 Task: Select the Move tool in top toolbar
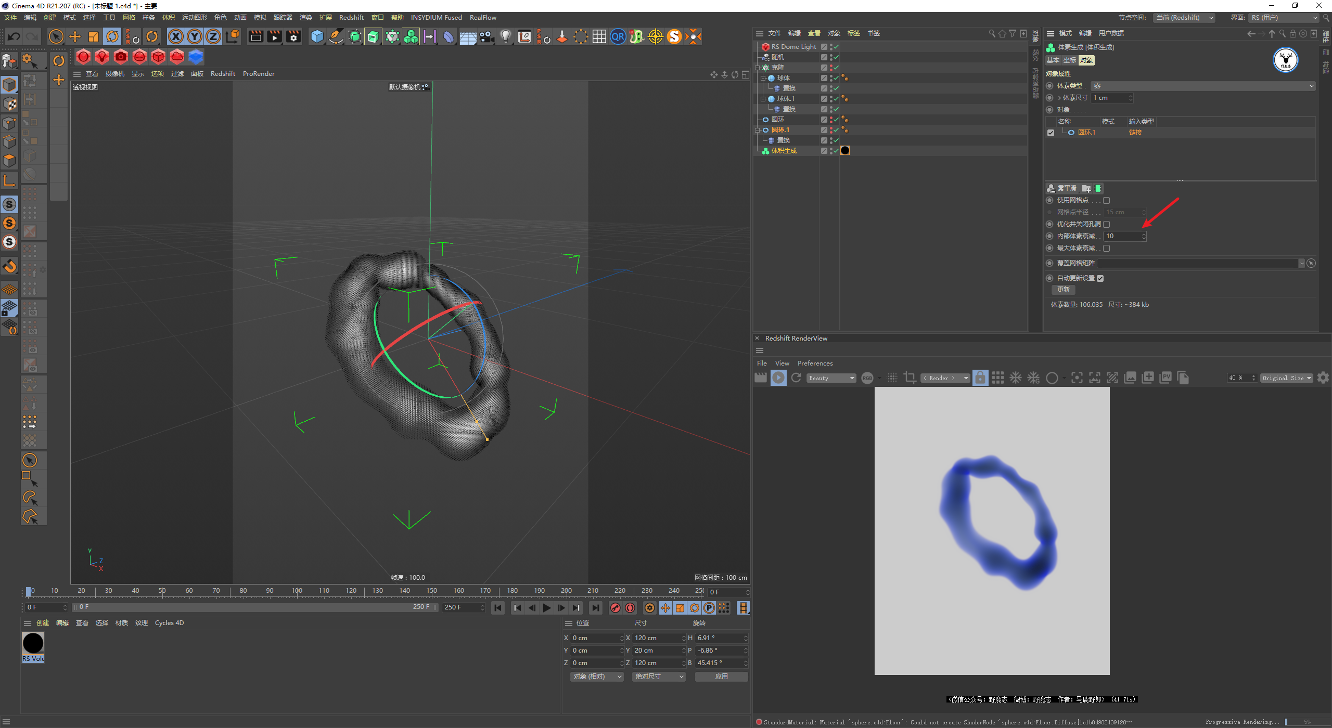(x=75, y=36)
